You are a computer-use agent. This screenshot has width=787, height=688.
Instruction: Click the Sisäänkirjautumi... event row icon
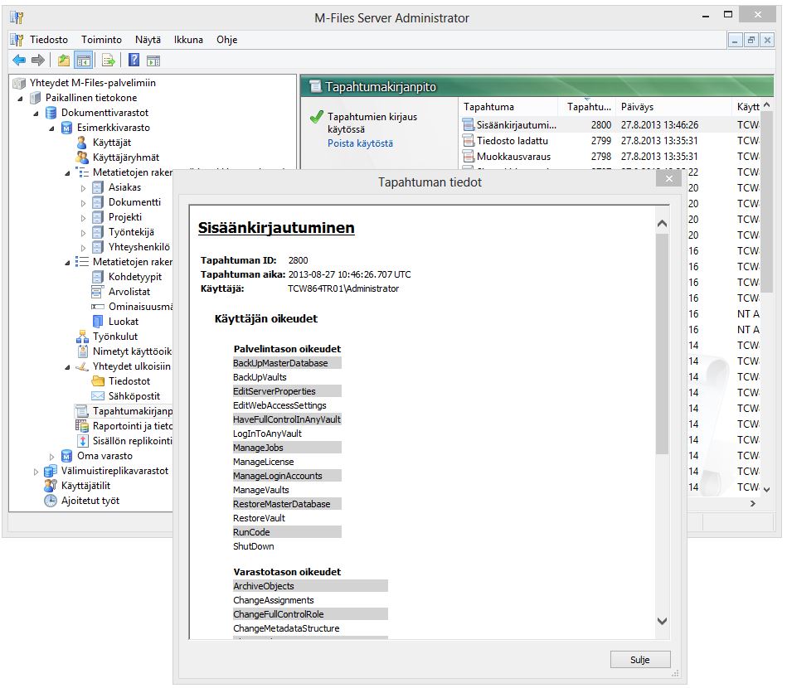[469, 124]
